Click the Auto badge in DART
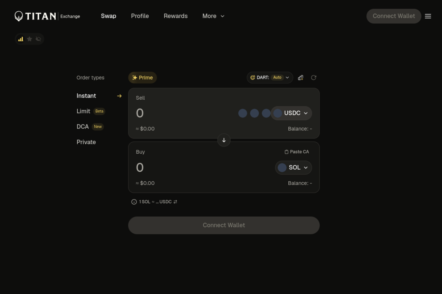This screenshot has height=294, width=442. coord(277,78)
